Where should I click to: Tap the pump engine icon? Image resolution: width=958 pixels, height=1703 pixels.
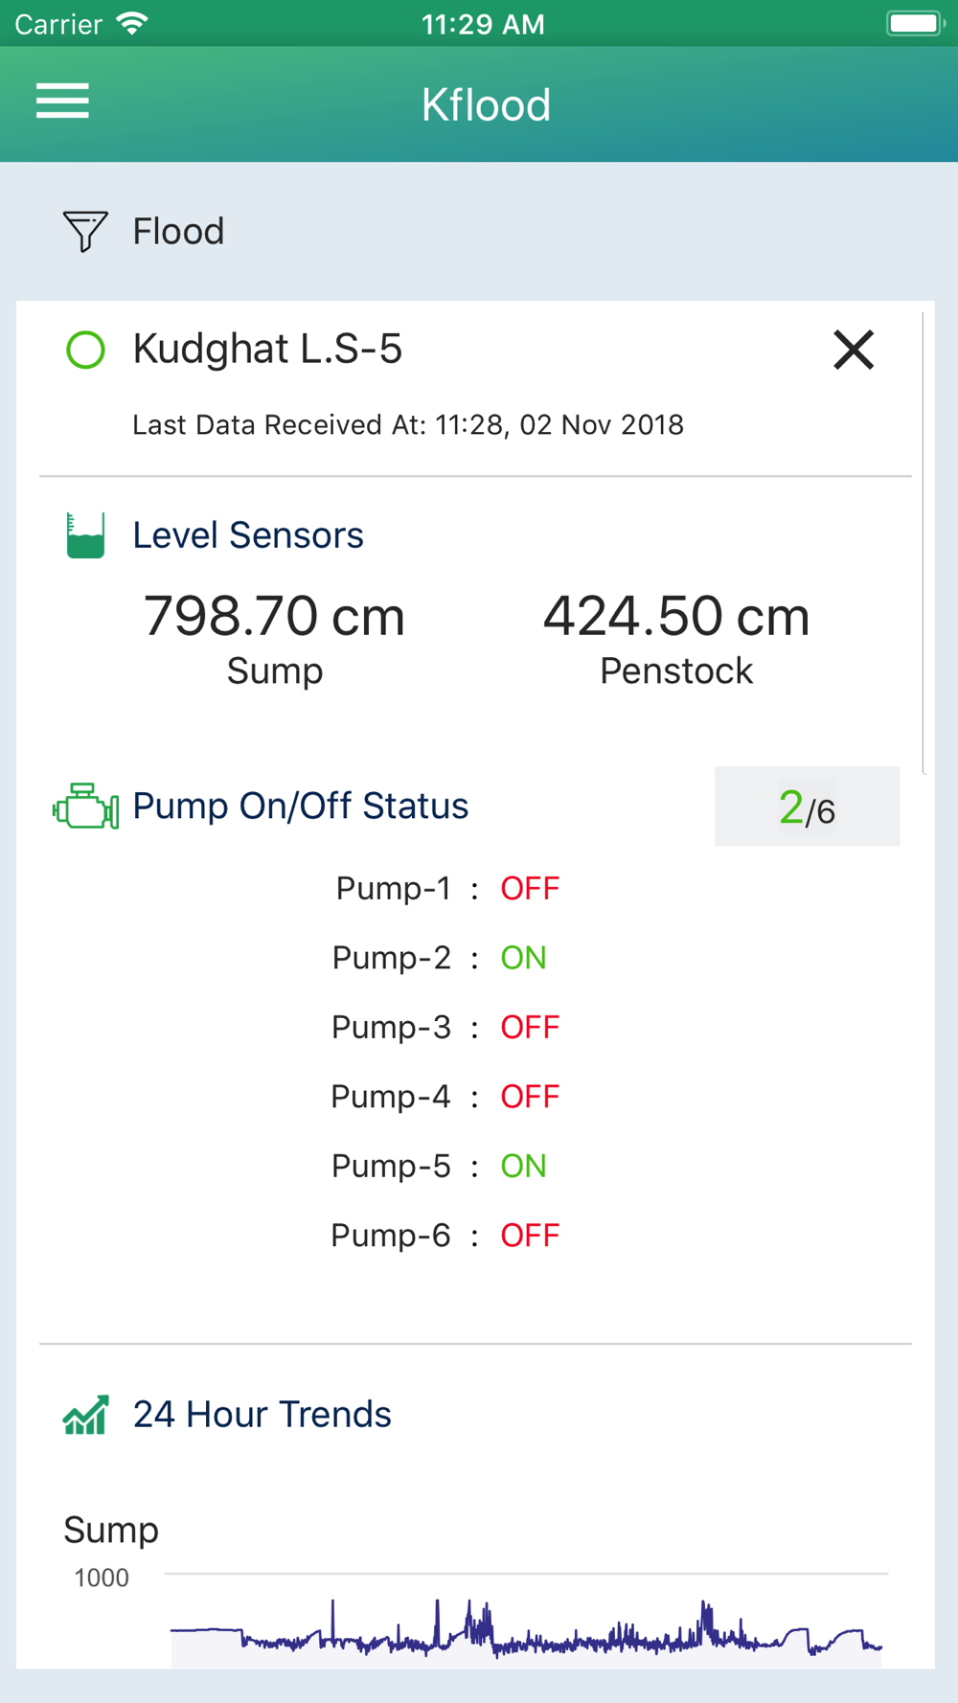point(85,806)
